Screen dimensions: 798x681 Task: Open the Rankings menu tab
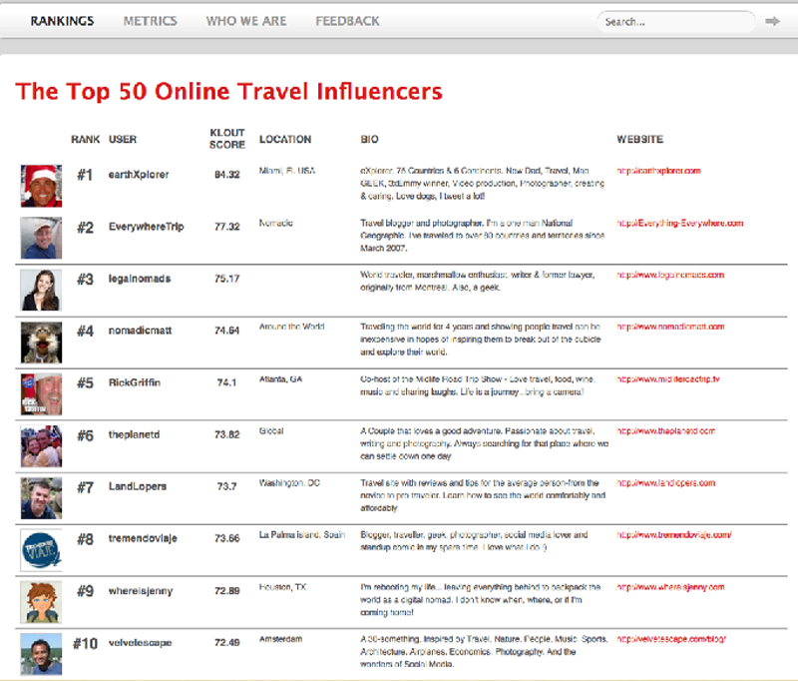(62, 21)
